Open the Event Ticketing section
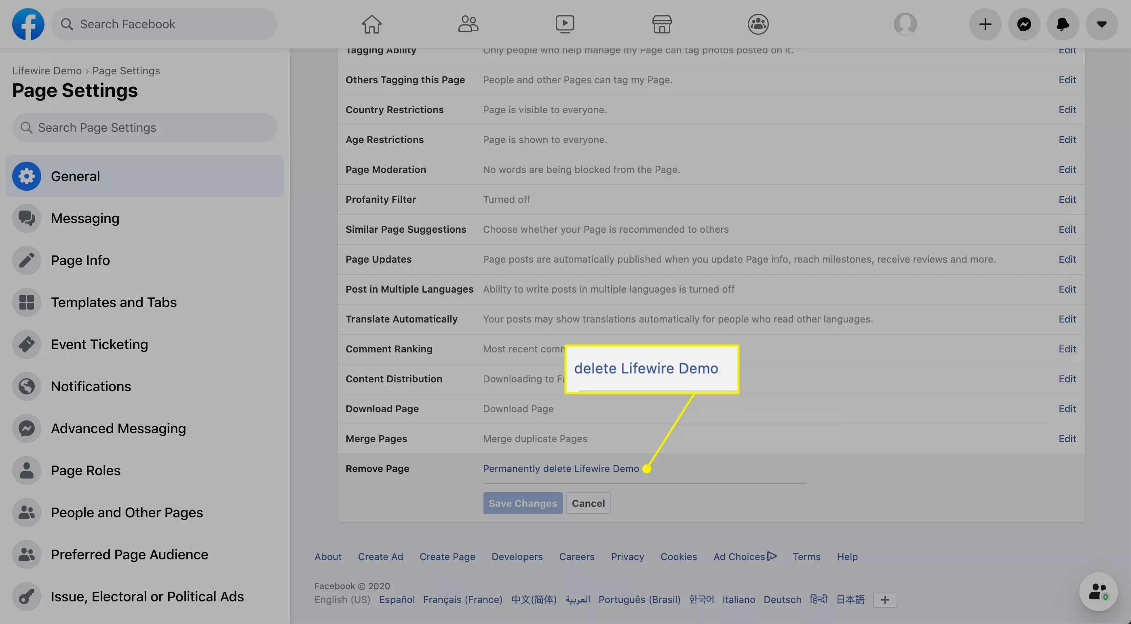 144,344
